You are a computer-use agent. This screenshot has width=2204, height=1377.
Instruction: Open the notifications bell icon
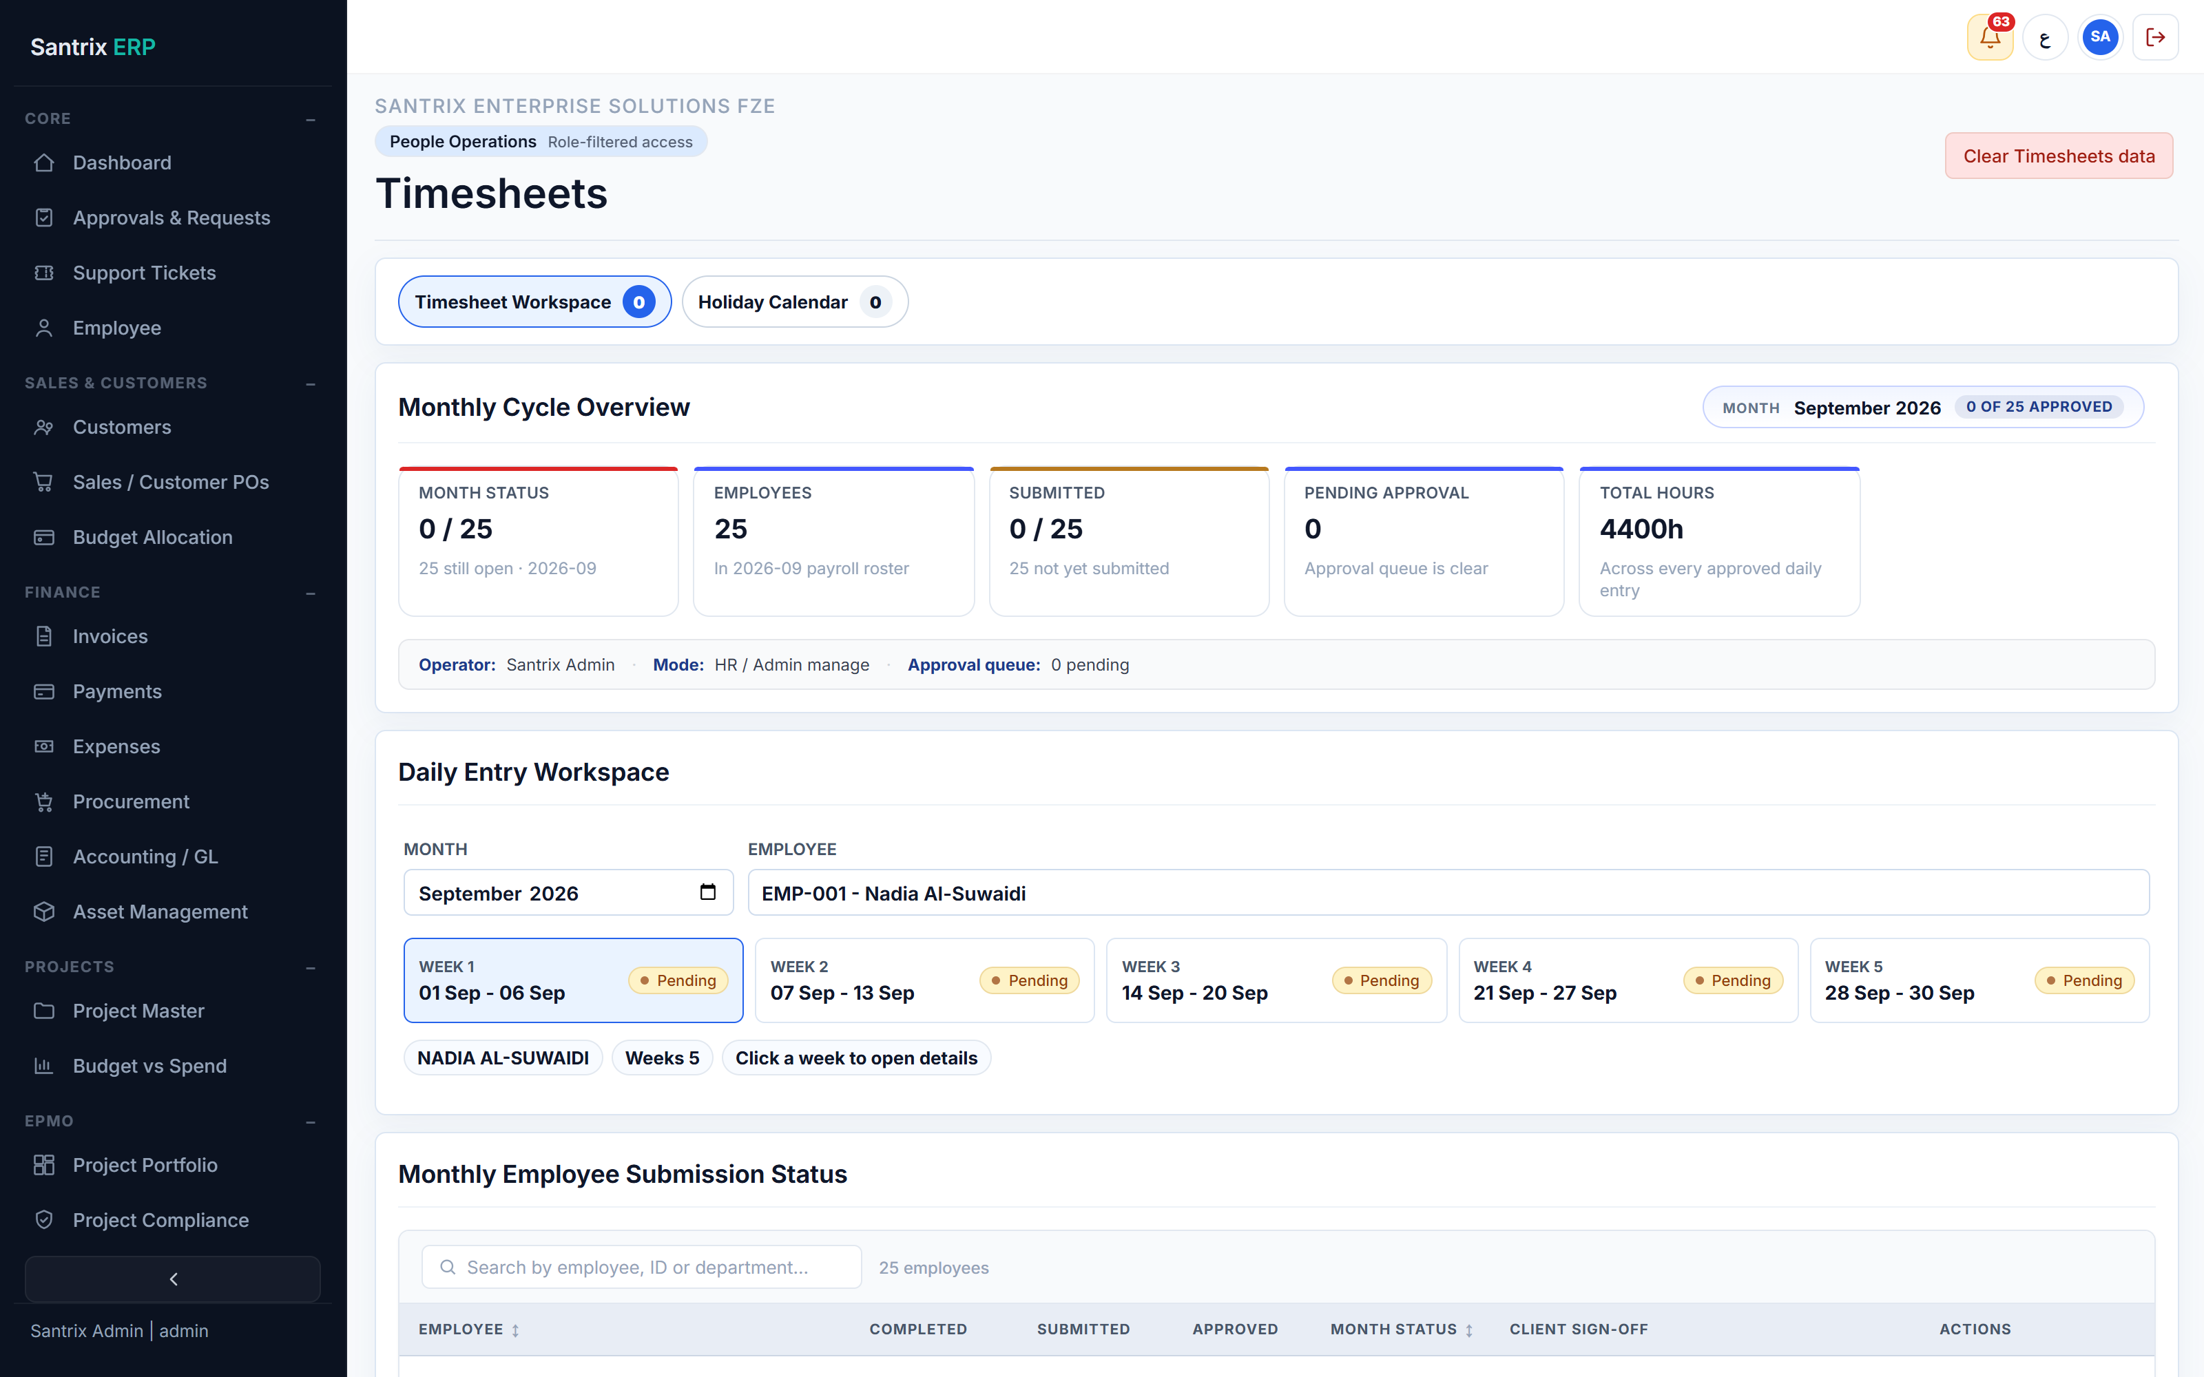pyautogui.click(x=1990, y=37)
